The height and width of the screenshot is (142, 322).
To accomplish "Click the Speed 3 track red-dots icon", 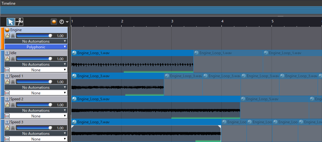I will (x=7, y=139).
